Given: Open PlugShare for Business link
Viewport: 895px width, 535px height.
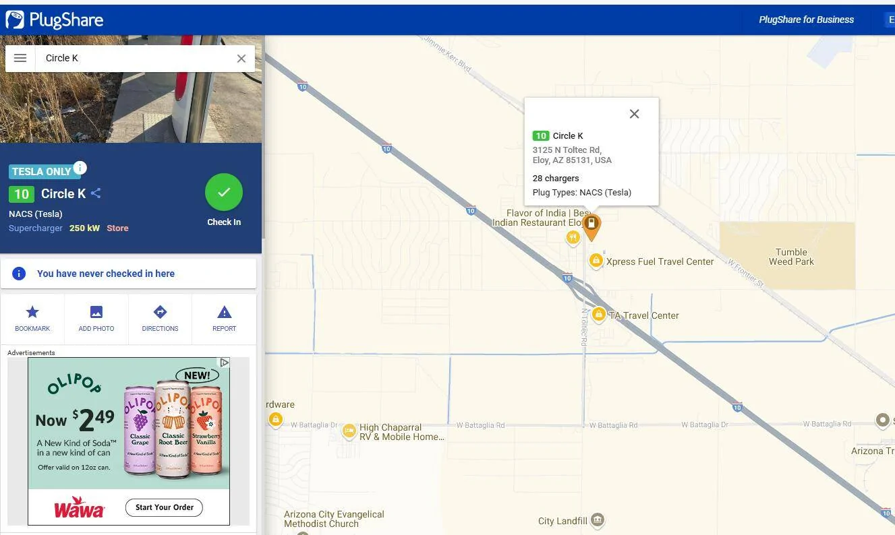Looking at the screenshot, I should (x=806, y=20).
